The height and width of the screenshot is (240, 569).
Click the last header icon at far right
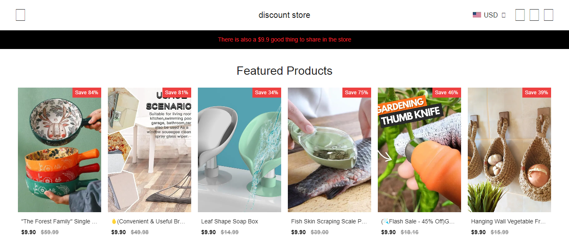click(x=549, y=15)
